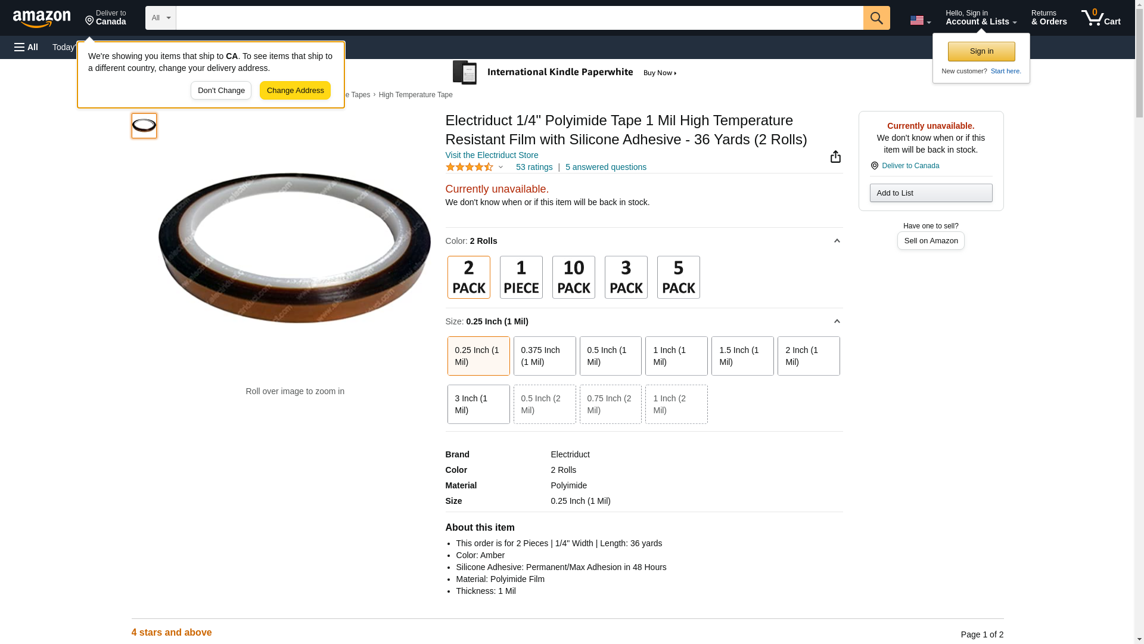Open the Account & Lists menu
The width and height of the screenshot is (1144, 644).
[980, 18]
